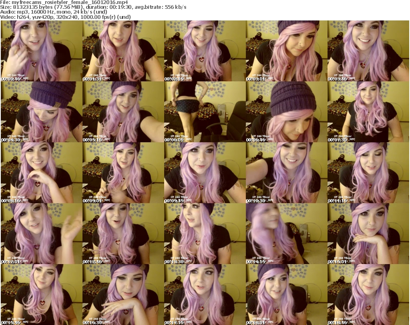The image size is (410, 325).
Task: Open the frame at 00:01:31
Action: coord(123,51)
